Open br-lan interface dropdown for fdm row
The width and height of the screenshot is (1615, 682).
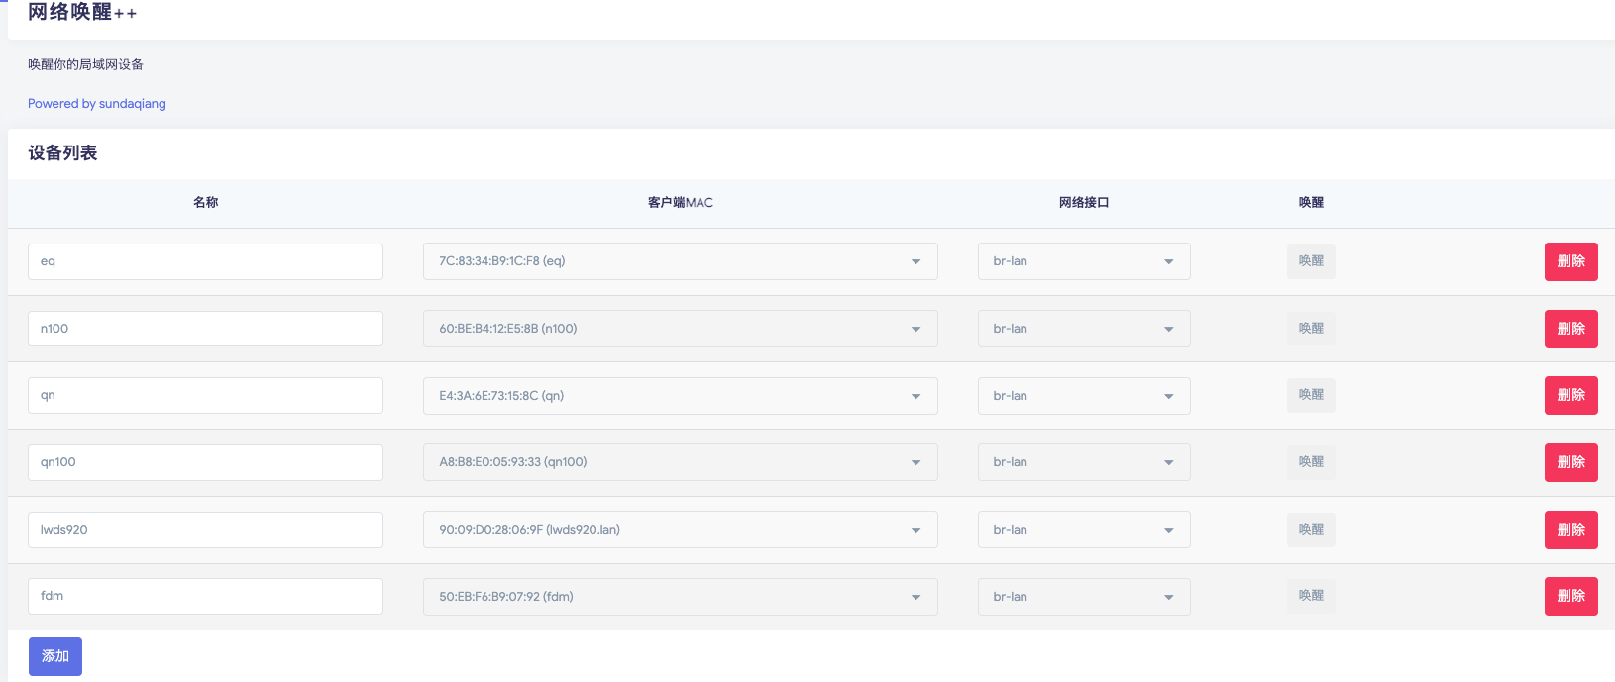1083,597
